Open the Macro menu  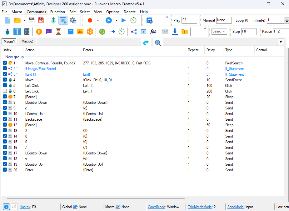tap(17, 12)
